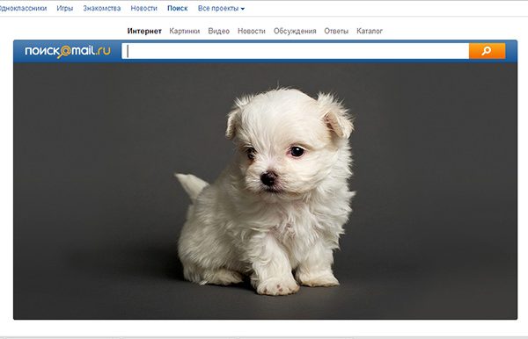
Task: Click the white puppy background image
Action: pyautogui.click(x=266, y=191)
